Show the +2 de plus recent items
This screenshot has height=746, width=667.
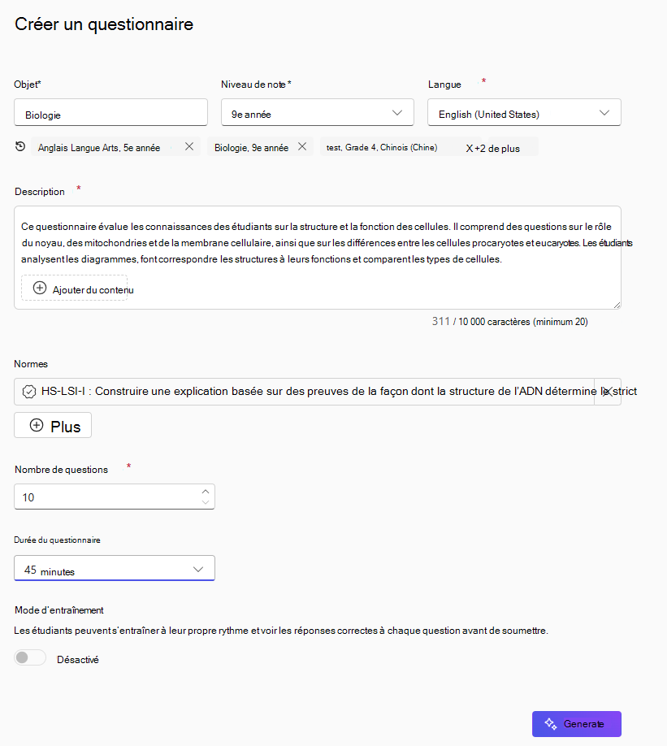[497, 149]
